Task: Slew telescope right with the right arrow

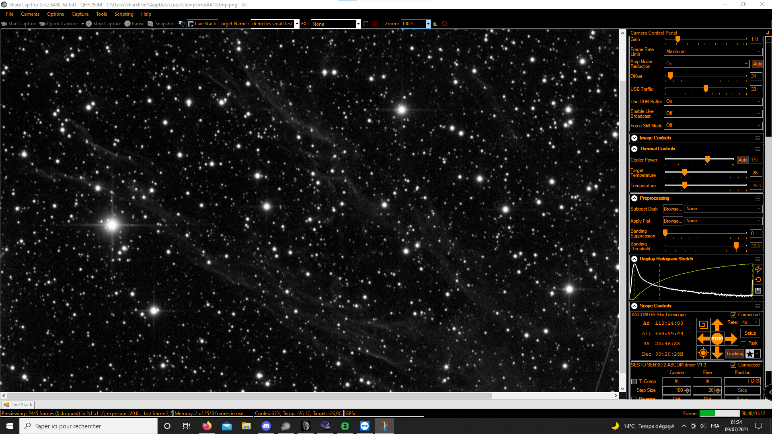Action: [x=731, y=339]
